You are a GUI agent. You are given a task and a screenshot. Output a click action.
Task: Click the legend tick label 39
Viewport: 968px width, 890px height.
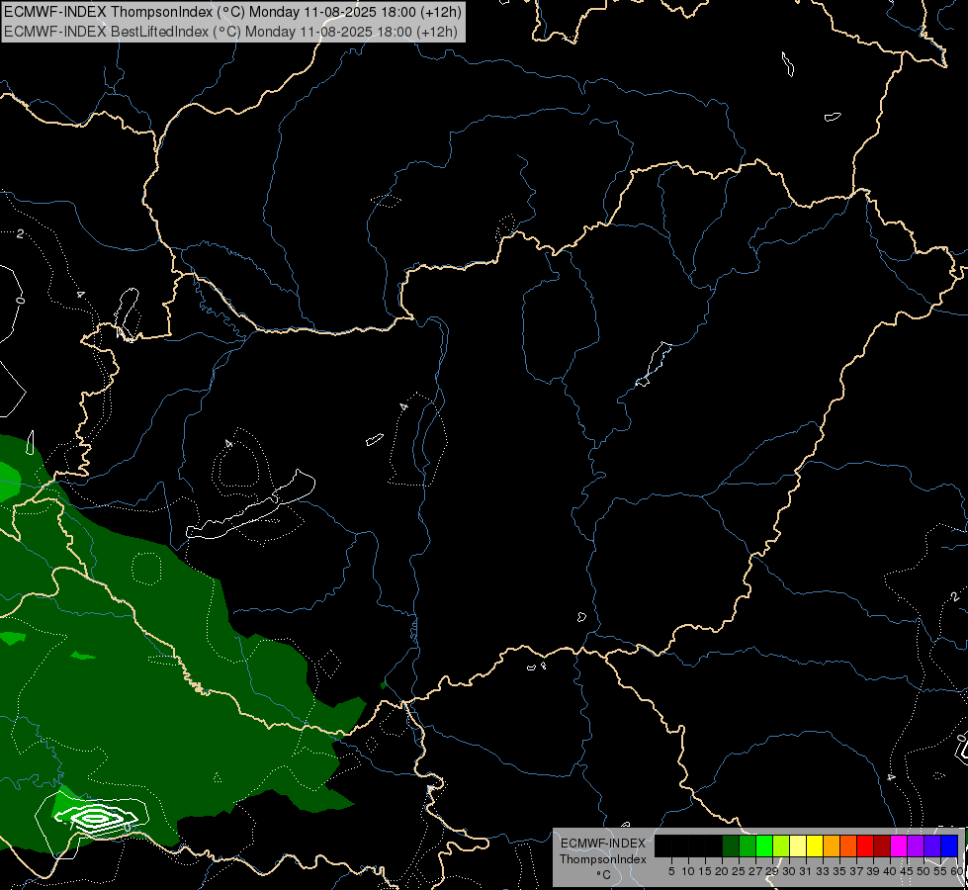[x=873, y=871]
